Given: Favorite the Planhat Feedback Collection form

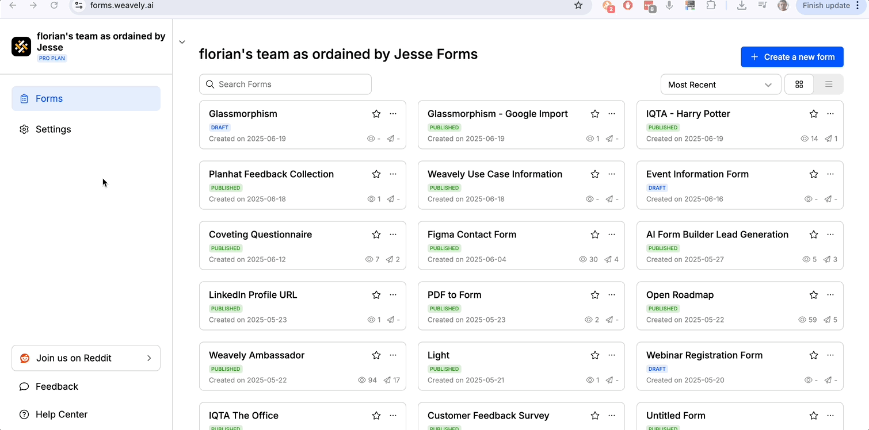Looking at the screenshot, I should click(x=376, y=174).
